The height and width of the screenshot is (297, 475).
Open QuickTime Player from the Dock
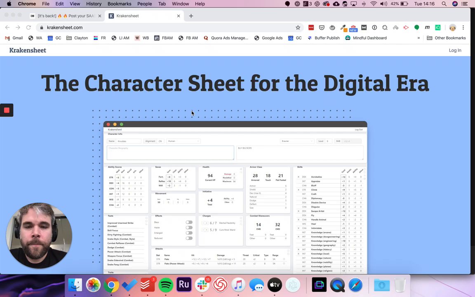(x=337, y=285)
